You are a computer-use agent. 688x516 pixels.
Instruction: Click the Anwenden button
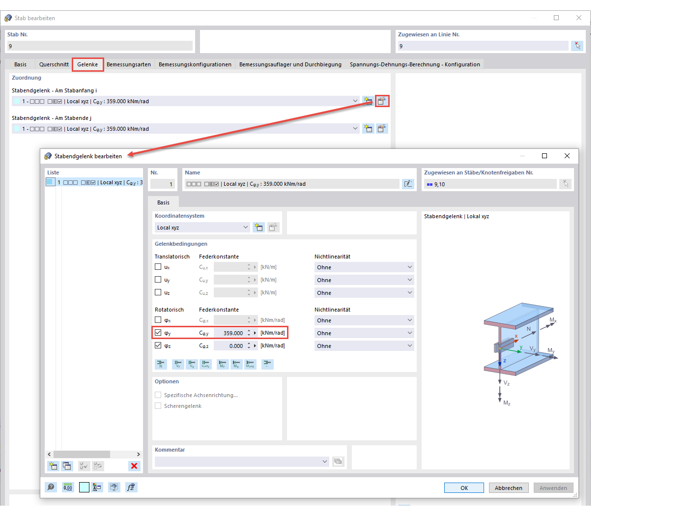[553, 487]
